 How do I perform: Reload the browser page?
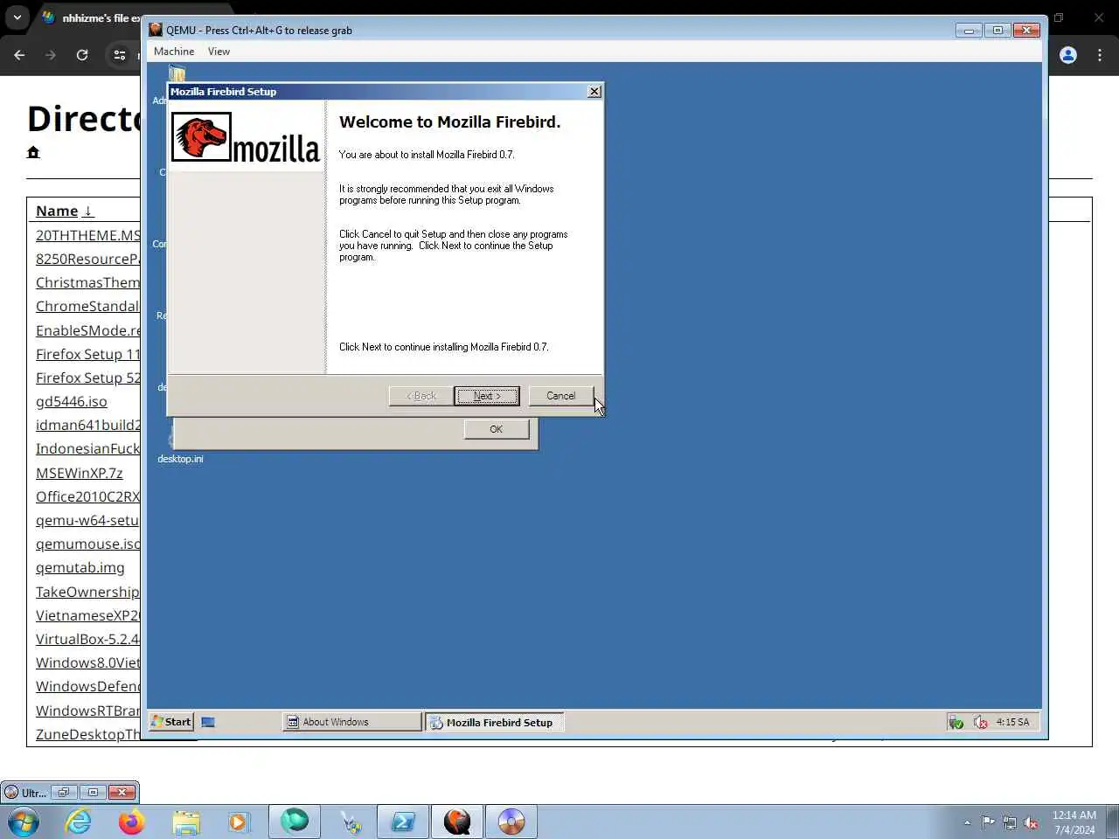click(x=82, y=55)
